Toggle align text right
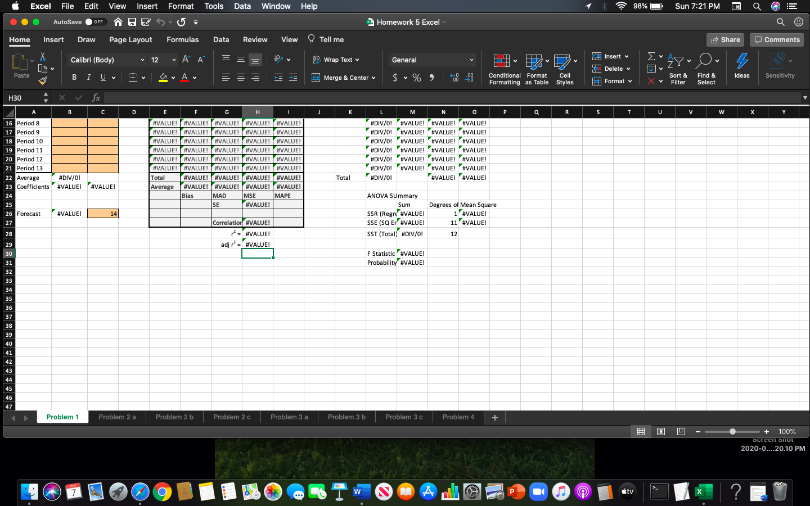Screen dimensions: 810x506 tap(255, 78)
